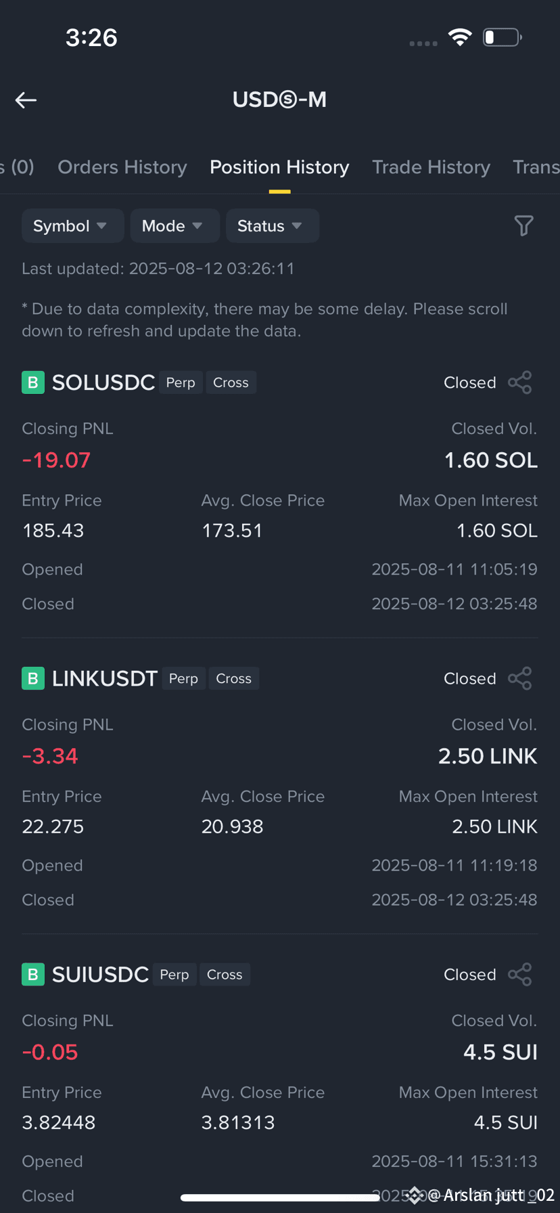This screenshot has width=560, height=1213.
Task: Expand the Status filter dropdown
Action: pos(272,225)
